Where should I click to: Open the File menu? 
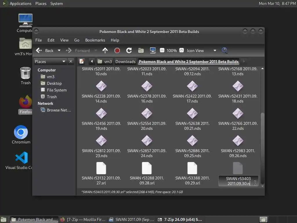39,40
